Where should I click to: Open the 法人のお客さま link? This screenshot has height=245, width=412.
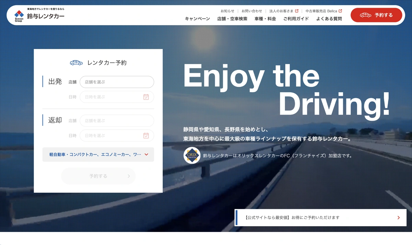tap(284, 11)
